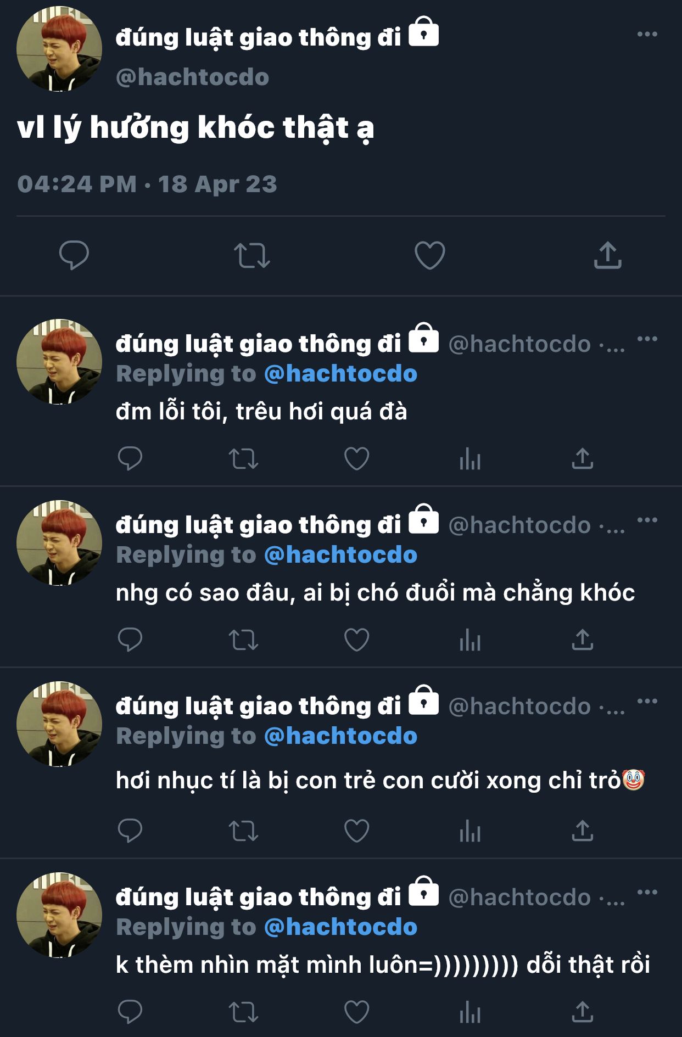The width and height of the screenshot is (682, 1037).
Task: Retweet the 'hơi nhục tí' clown emoji reply
Action: point(243,831)
